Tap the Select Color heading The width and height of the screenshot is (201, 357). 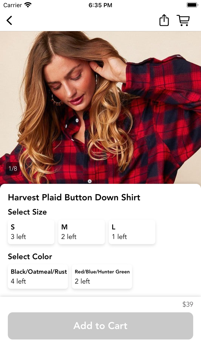(30, 257)
